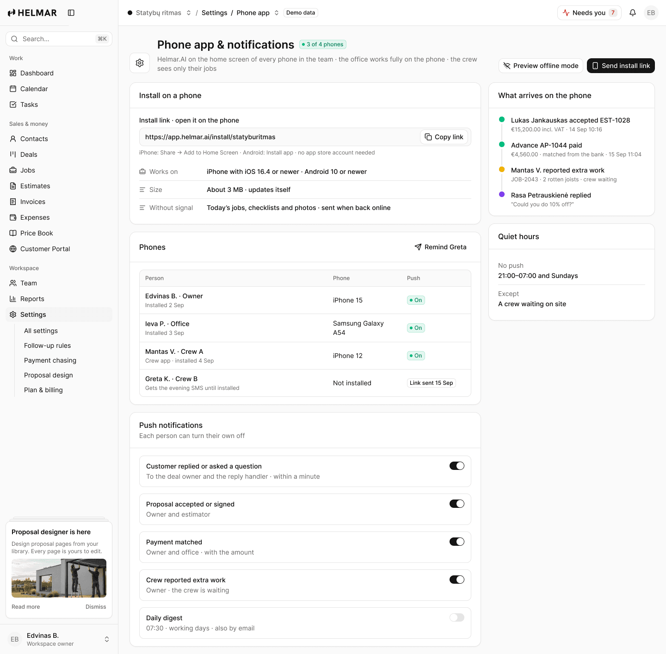Image resolution: width=666 pixels, height=654 pixels.
Task: Open Expenses in the sidebar
Action: click(x=59, y=217)
